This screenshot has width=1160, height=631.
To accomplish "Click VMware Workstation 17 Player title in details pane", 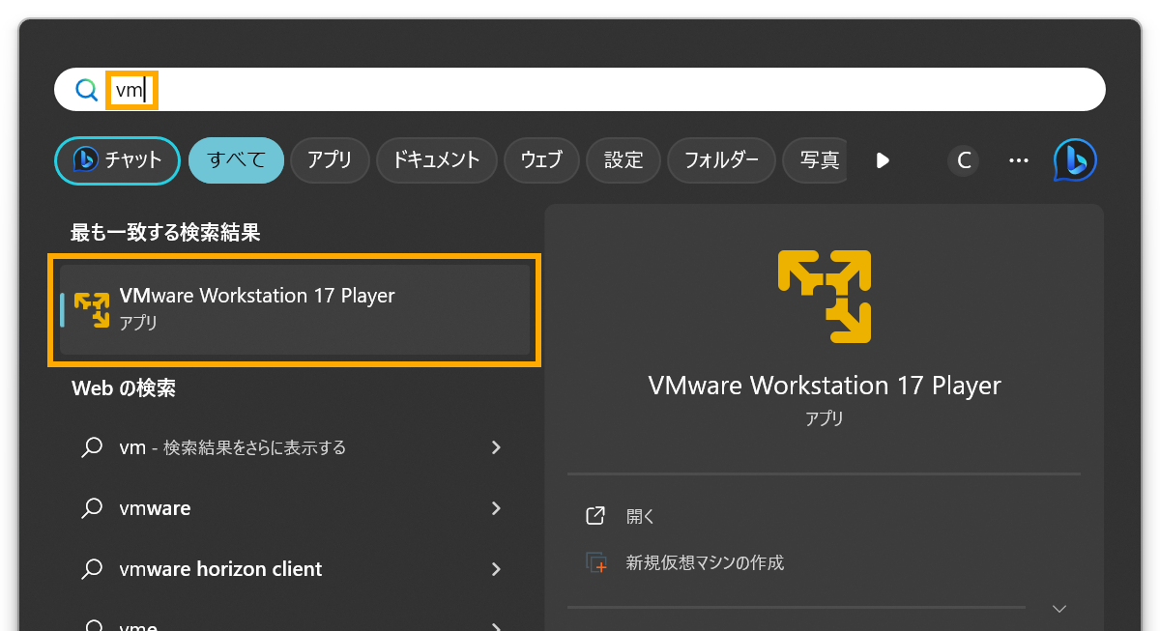I will pyautogui.click(x=825, y=386).
